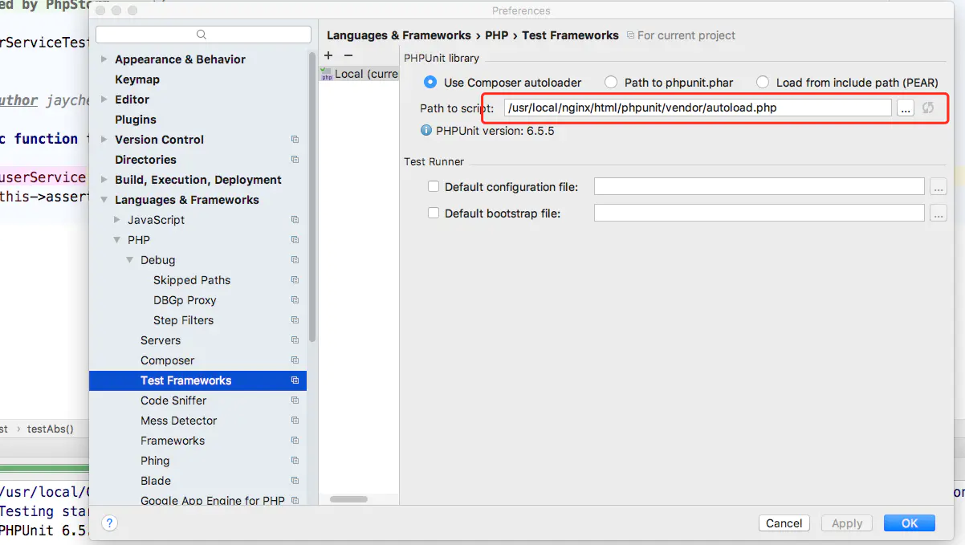Select the Local configuration in the list
Image resolution: width=965 pixels, height=545 pixels.
tap(359, 74)
